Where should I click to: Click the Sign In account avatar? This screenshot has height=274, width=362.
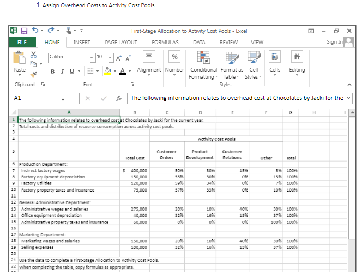(x=348, y=42)
